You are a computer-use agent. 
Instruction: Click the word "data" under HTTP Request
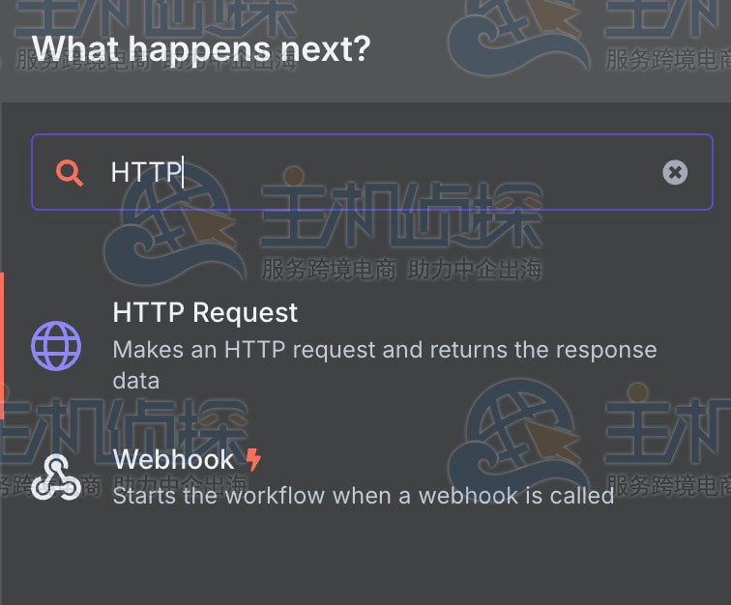pos(135,380)
